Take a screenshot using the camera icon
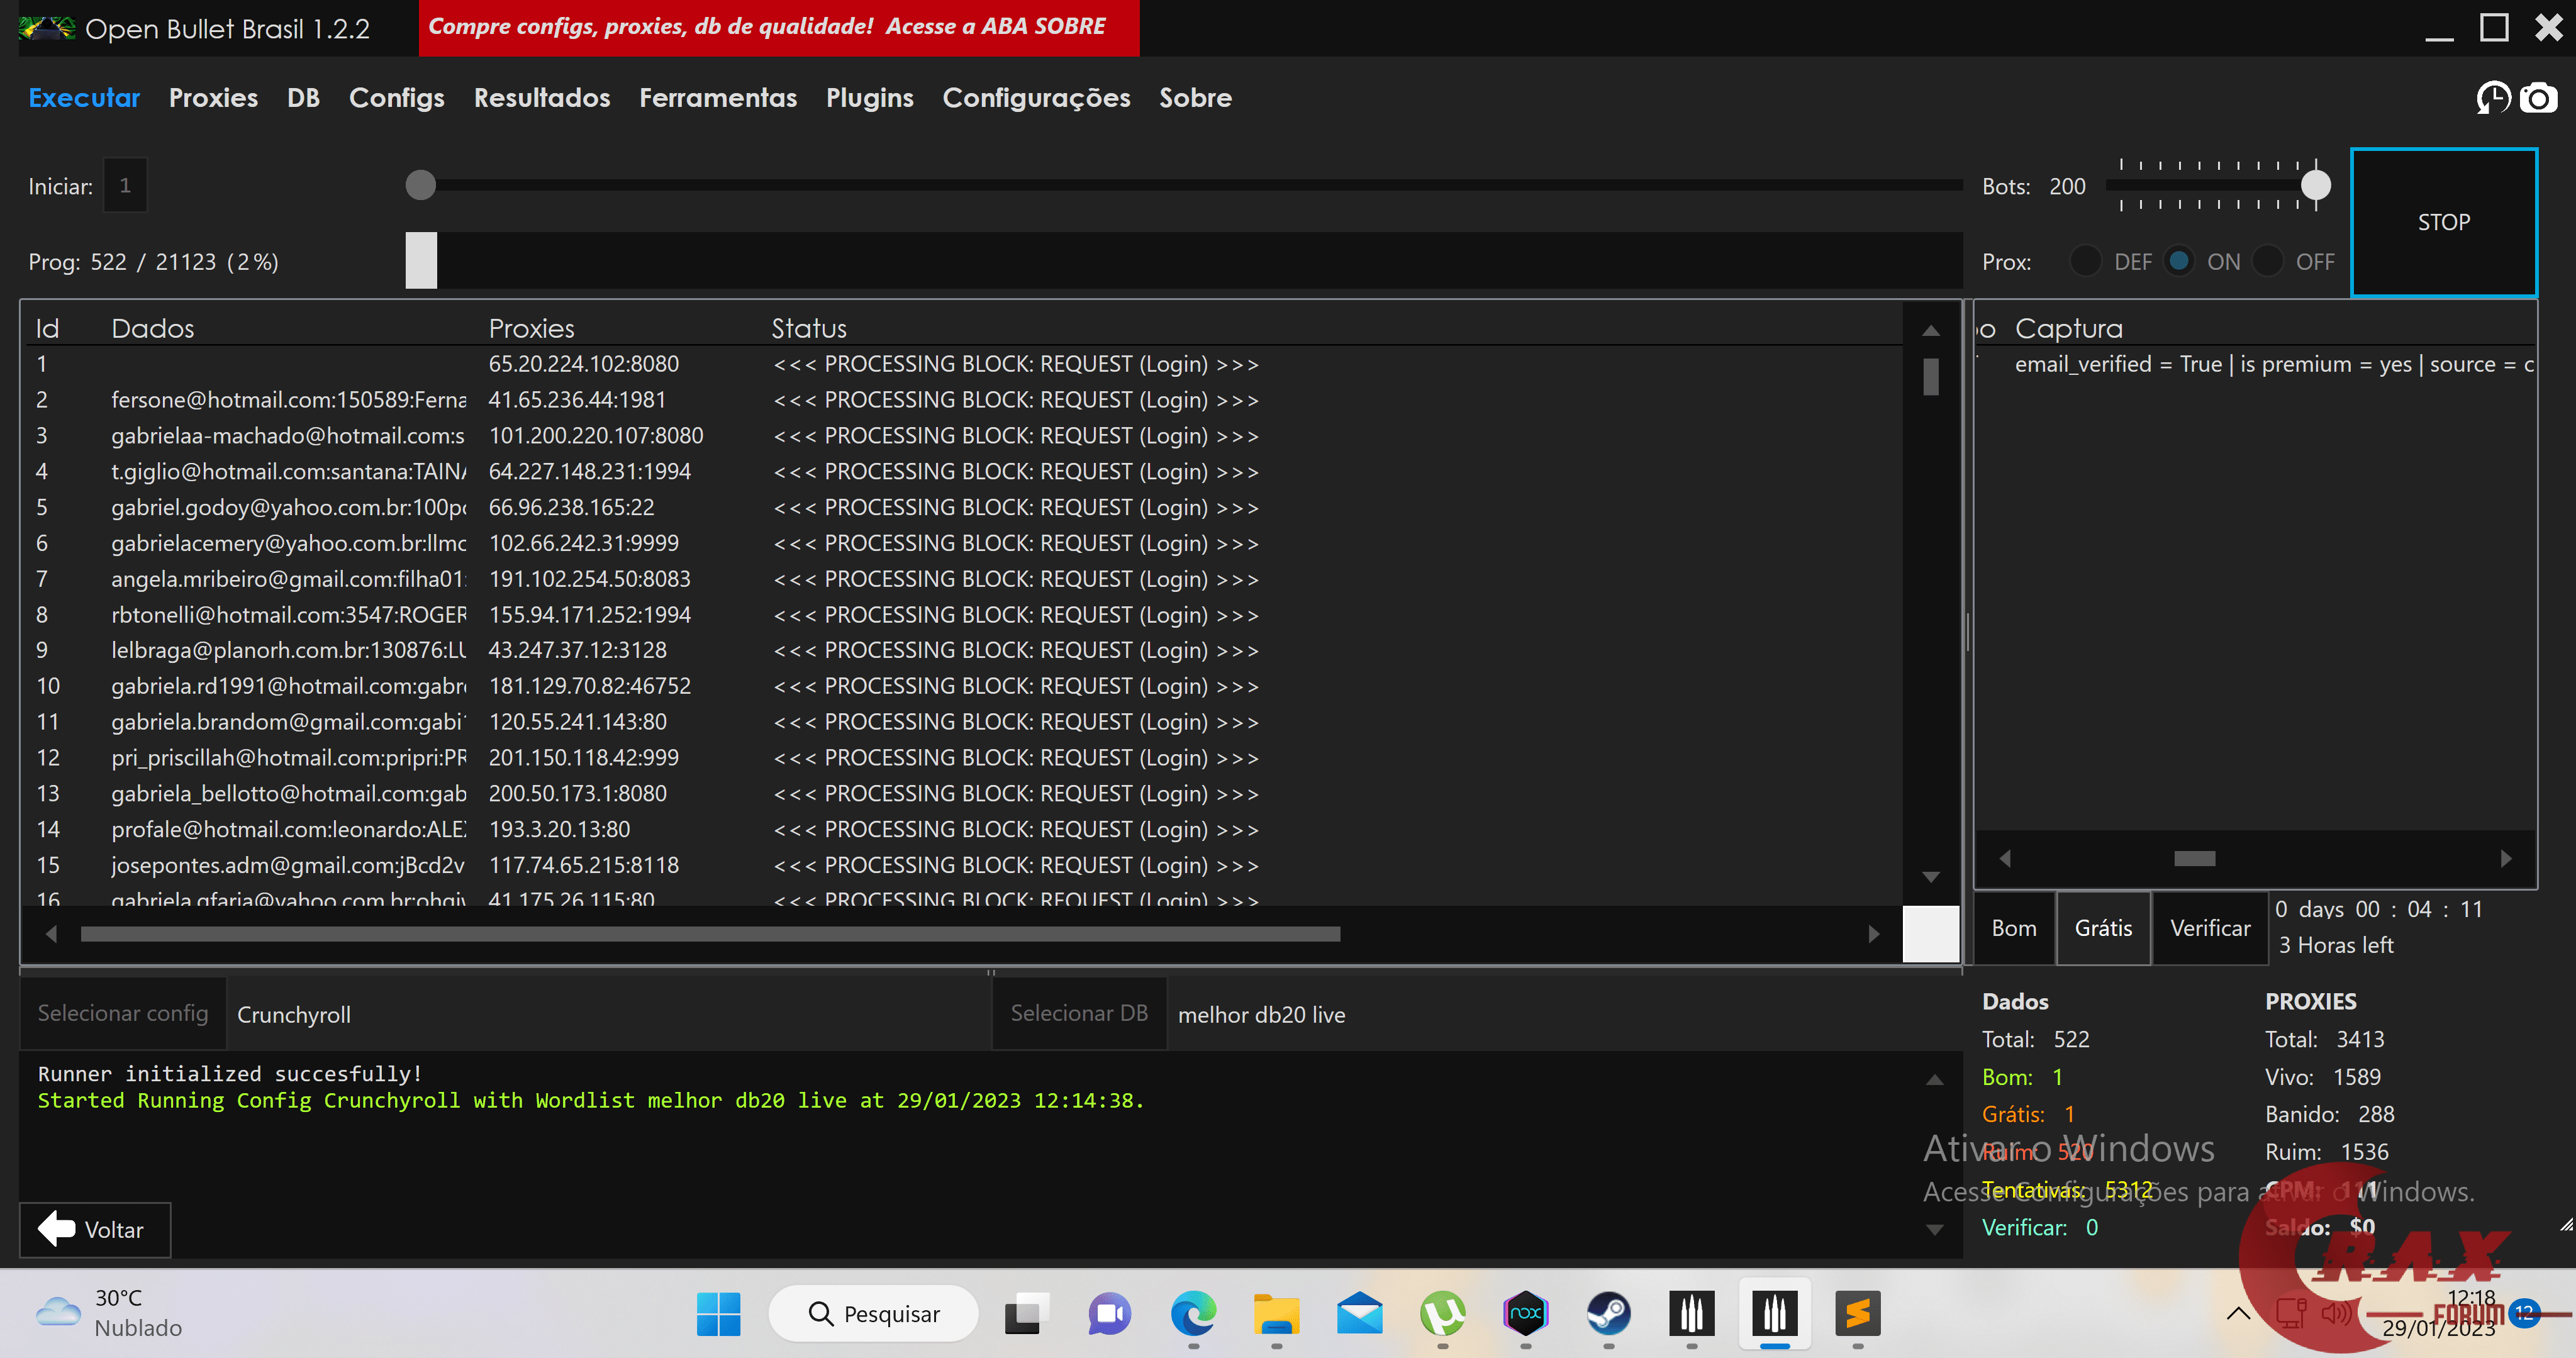 (x=2540, y=98)
